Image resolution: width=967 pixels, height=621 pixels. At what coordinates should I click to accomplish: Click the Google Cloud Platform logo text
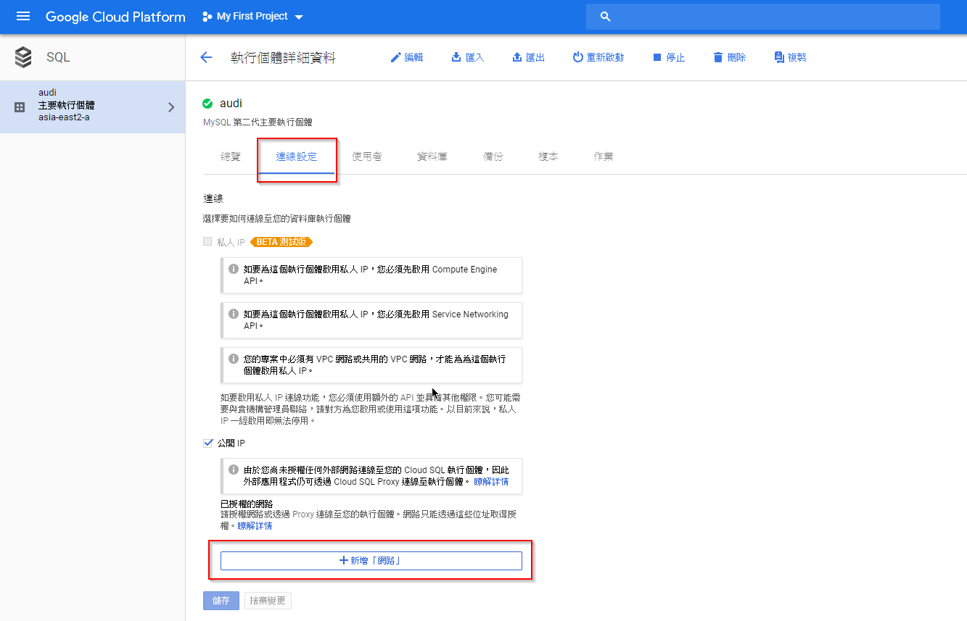point(115,17)
